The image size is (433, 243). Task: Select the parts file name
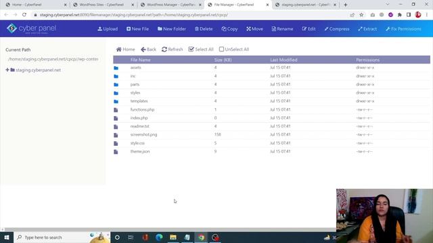[135, 84]
